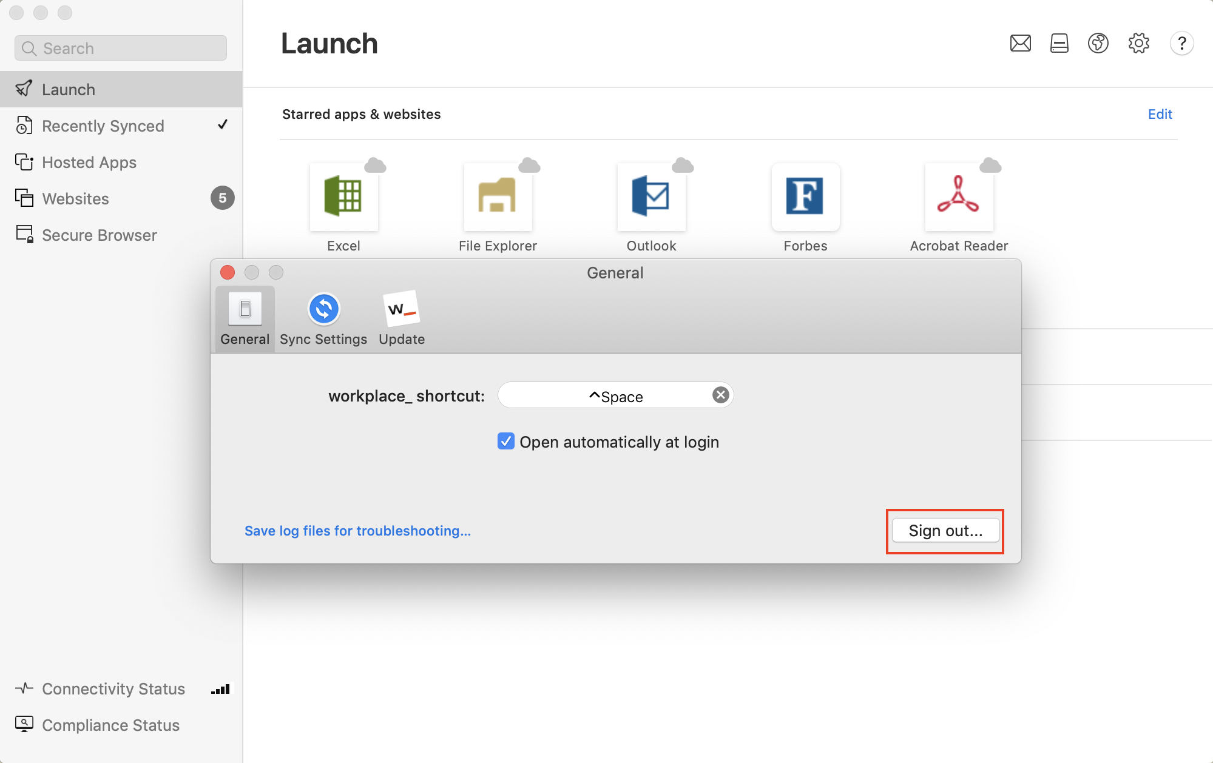This screenshot has width=1213, height=763.
Task: Click the Websites count badge 5
Action: 222,198
